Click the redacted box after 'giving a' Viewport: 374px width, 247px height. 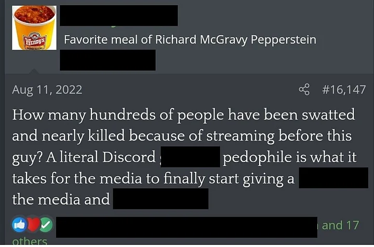[333, 178]
